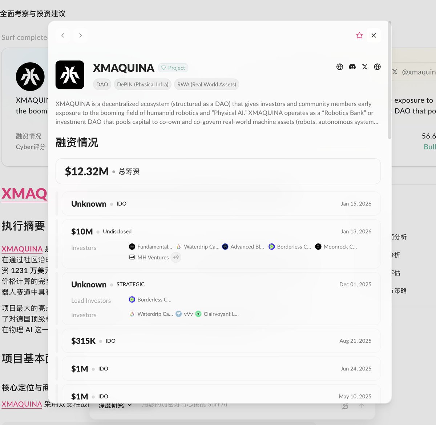Screen dimensions: 436x425
Task: Click the Discord icon for XMAQUINA
Action: point(352,67)
